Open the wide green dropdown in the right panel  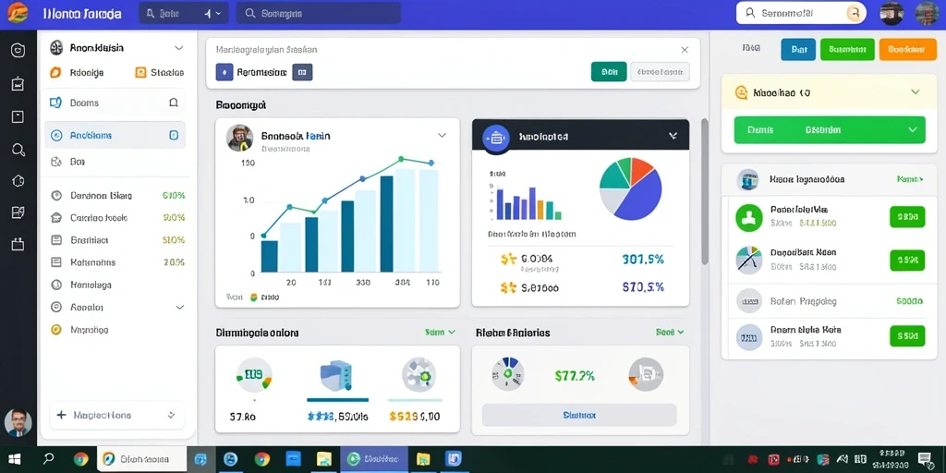(830, 129)
